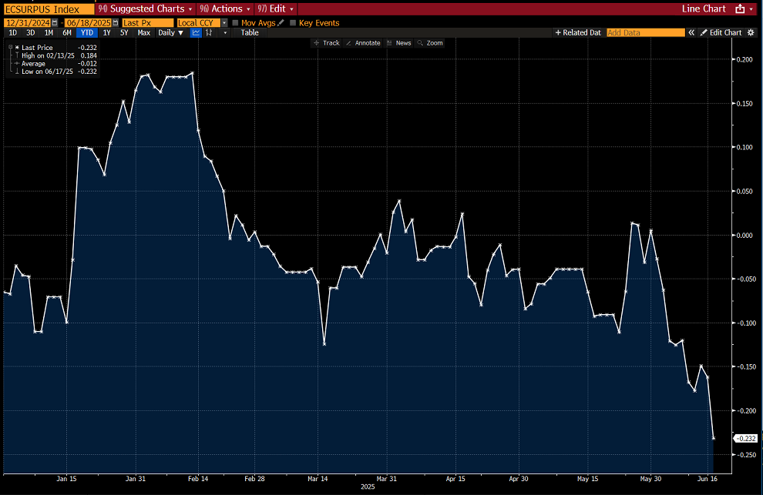Click the Last Px field
Viewport: 763px width, 495px height.
tap(147, 23)
